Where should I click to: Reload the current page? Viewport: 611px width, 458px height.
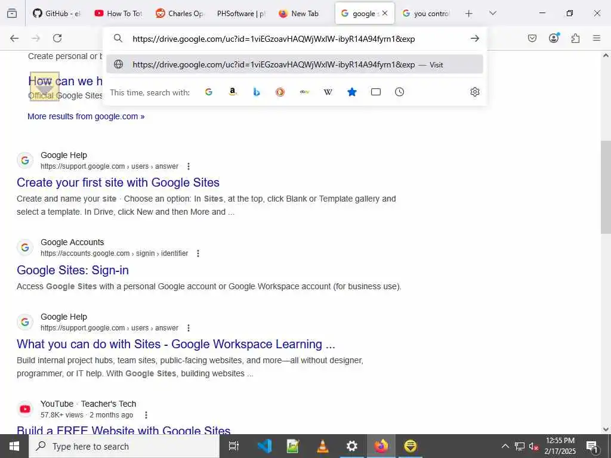[x=57, y=38]
